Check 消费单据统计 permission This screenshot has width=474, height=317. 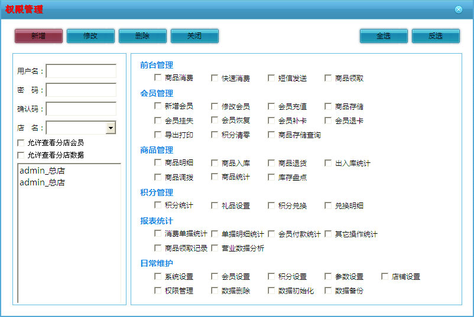click(157, 233)
